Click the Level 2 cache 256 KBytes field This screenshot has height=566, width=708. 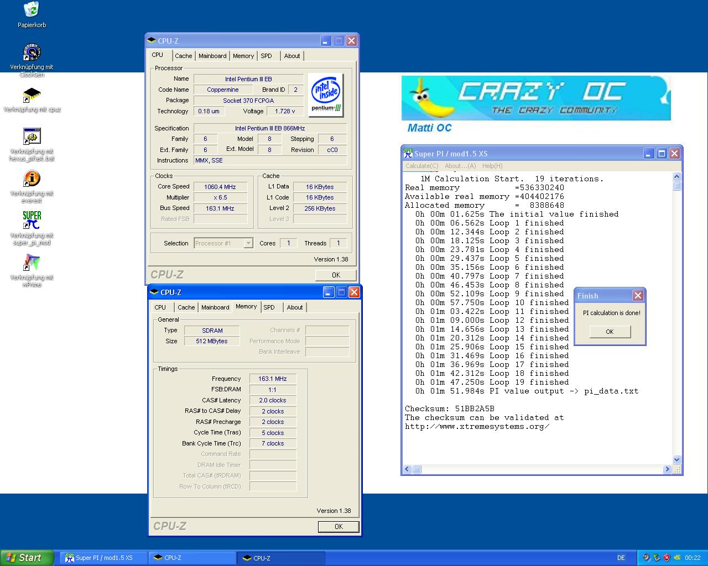point(320,208)
